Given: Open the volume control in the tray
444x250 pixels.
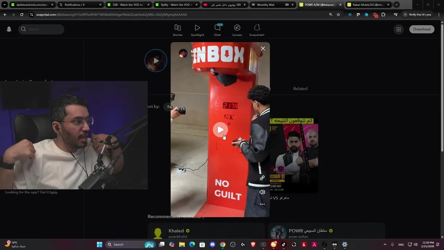Looking at the screenshot, I should coord(416,244).
